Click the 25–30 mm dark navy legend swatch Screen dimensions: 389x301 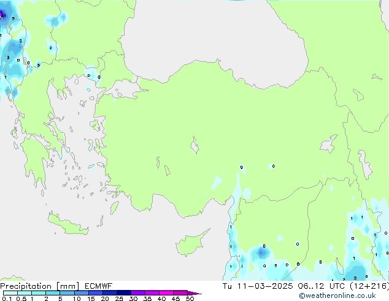pyautogui.click(x=124, y=293)
